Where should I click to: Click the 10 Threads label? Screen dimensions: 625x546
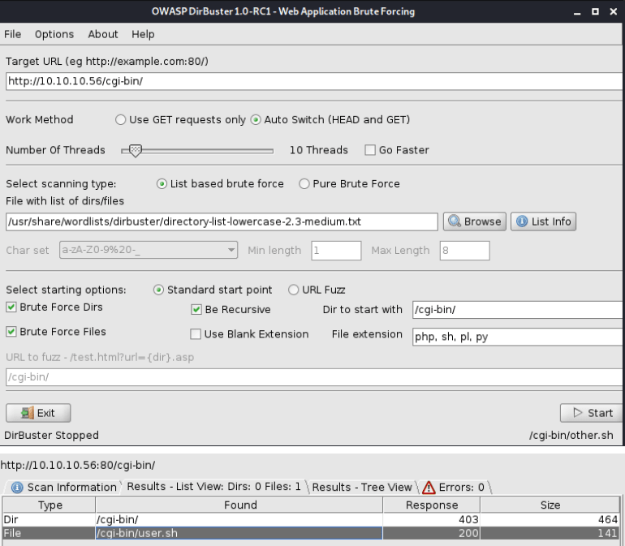[x=318, y=150]
